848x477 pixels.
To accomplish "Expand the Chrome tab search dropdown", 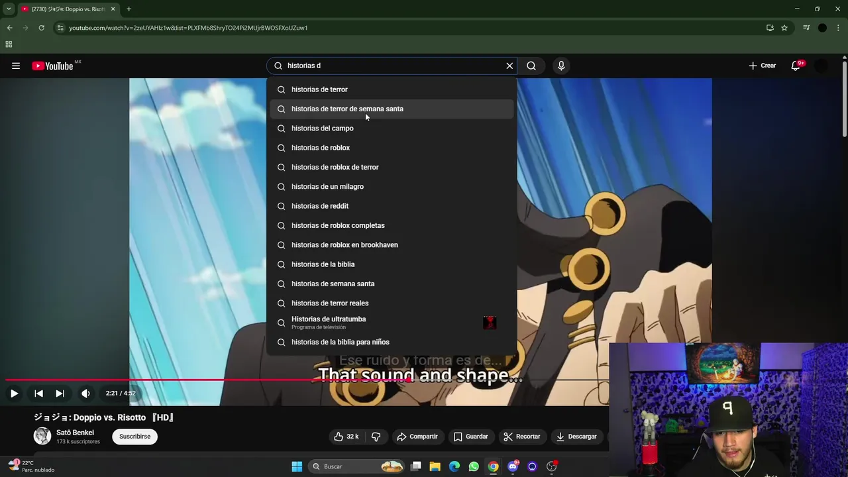I will pos(9,9).
